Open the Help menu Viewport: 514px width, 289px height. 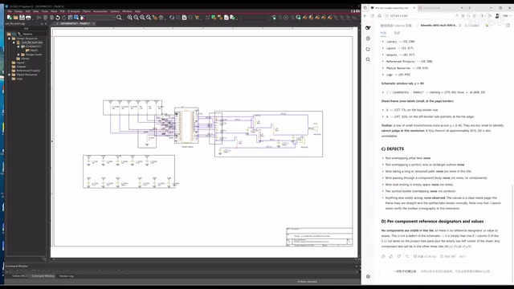[x=137, y=11]
